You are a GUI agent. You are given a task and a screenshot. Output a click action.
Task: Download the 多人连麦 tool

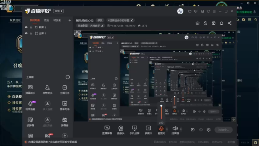click(x=47, y=106)
